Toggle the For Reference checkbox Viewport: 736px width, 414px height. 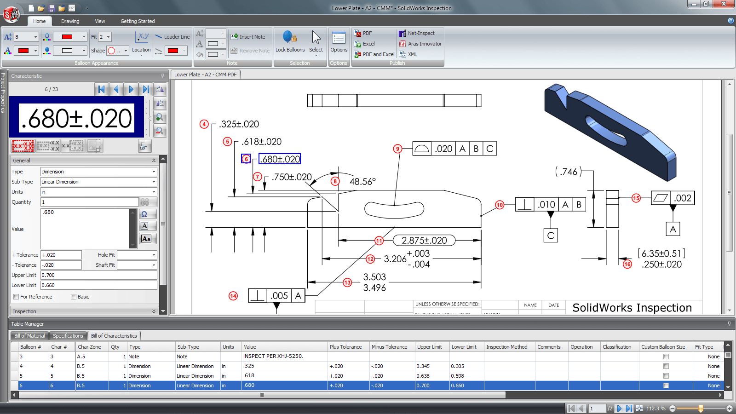pos(16,297)
